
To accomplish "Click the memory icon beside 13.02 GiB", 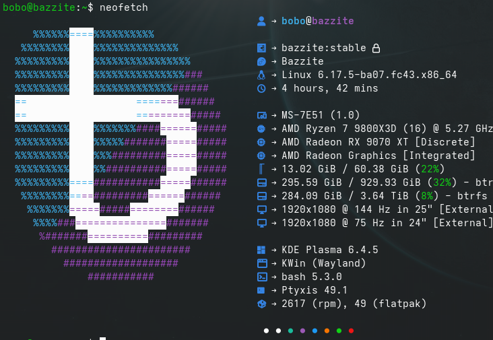I will coord(261,169).
